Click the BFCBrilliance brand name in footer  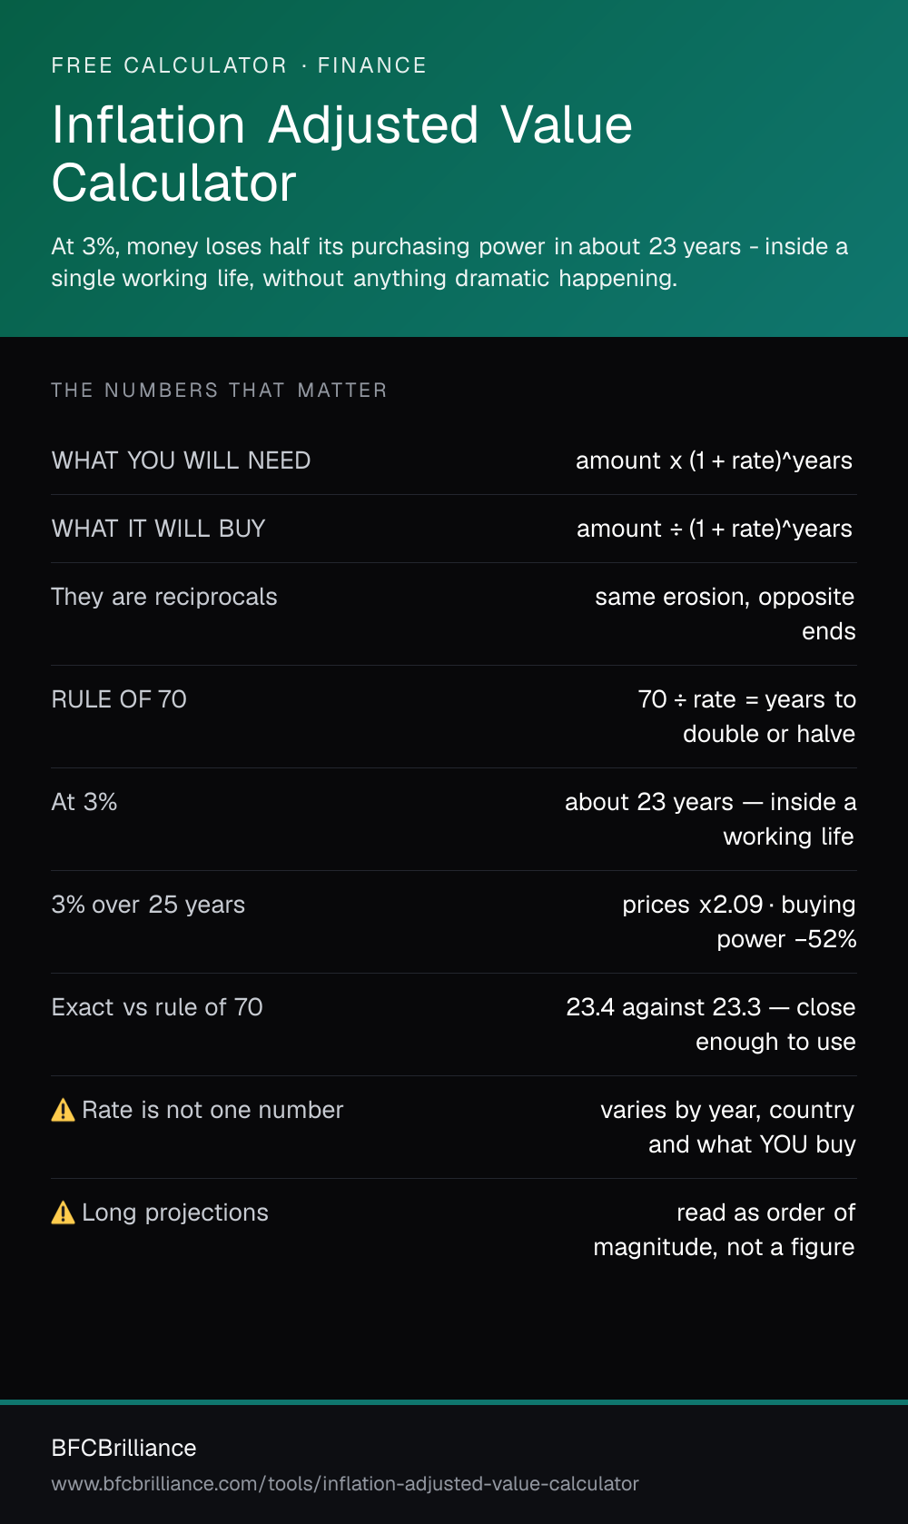124,1448
